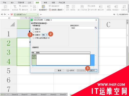Open the 公式 ribbon tab

[x=29, y=3]
